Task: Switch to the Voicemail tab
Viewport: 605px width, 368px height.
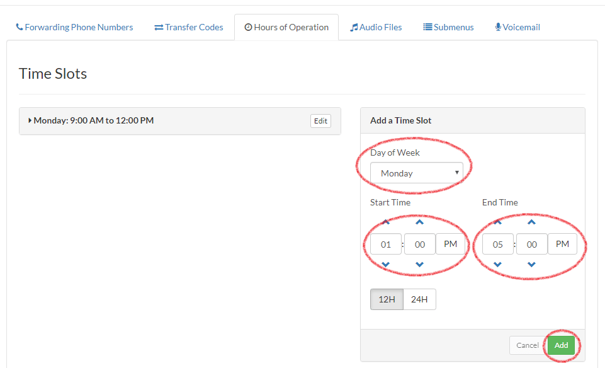Action: point(517,27)
